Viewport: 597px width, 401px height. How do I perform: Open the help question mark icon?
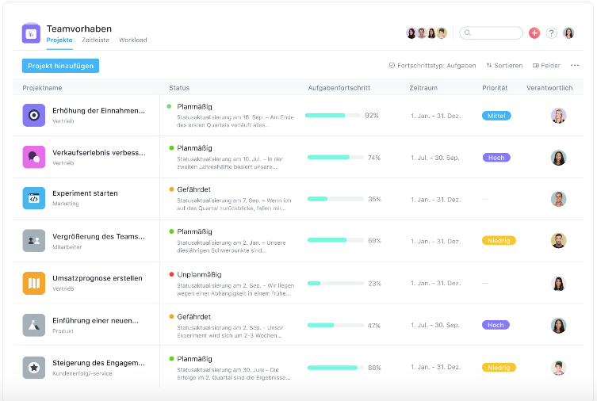(x=552, y=33)
